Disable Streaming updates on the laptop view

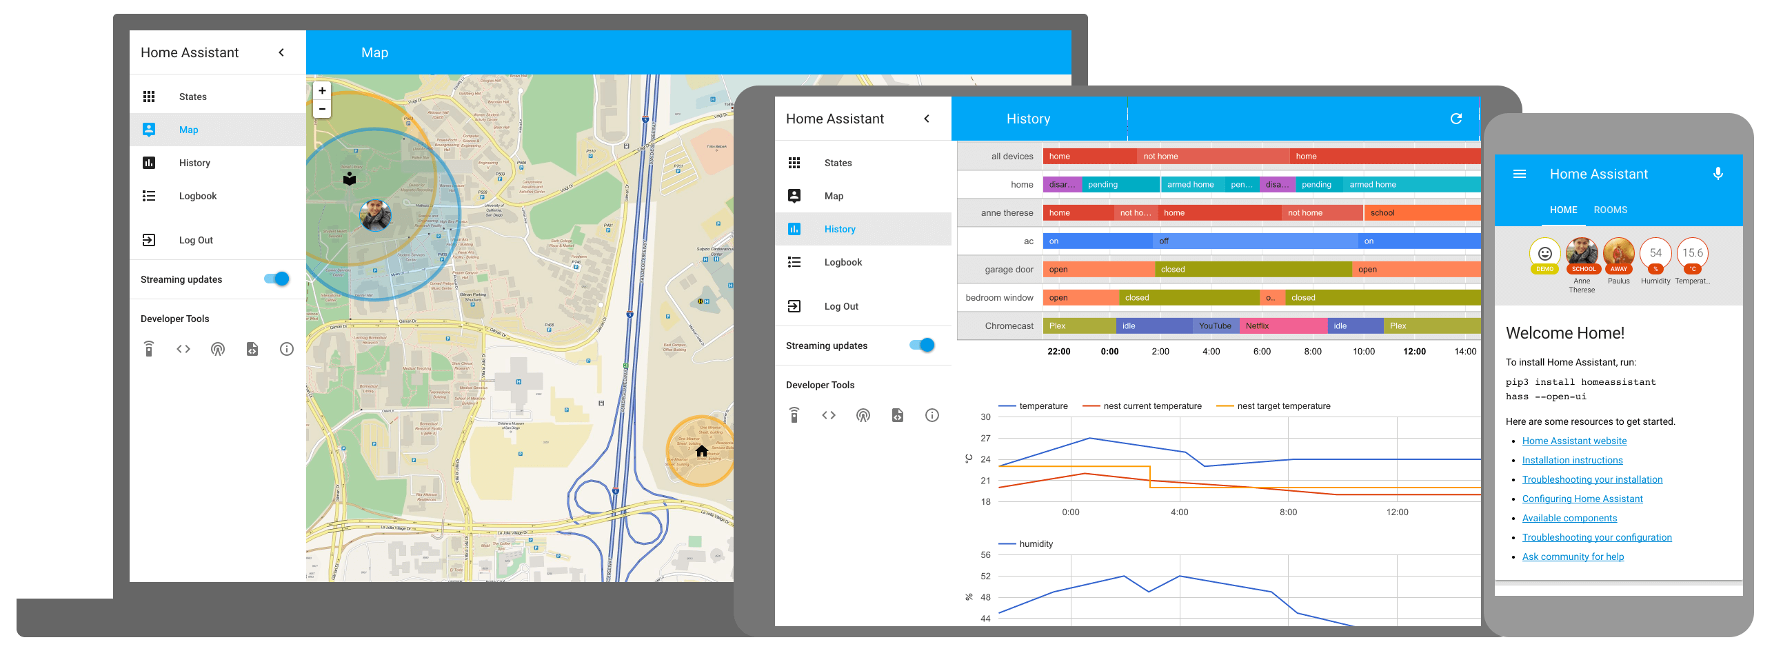click(276, 279)
